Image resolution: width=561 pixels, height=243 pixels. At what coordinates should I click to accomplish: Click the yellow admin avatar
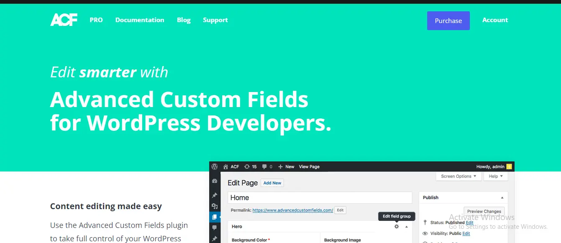pos(509,166)
